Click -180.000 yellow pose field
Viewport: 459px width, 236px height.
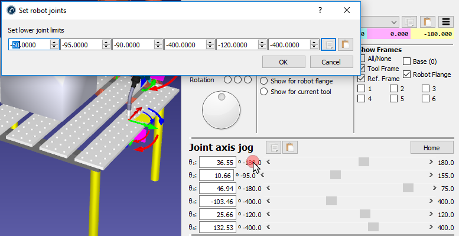point(432,34)
